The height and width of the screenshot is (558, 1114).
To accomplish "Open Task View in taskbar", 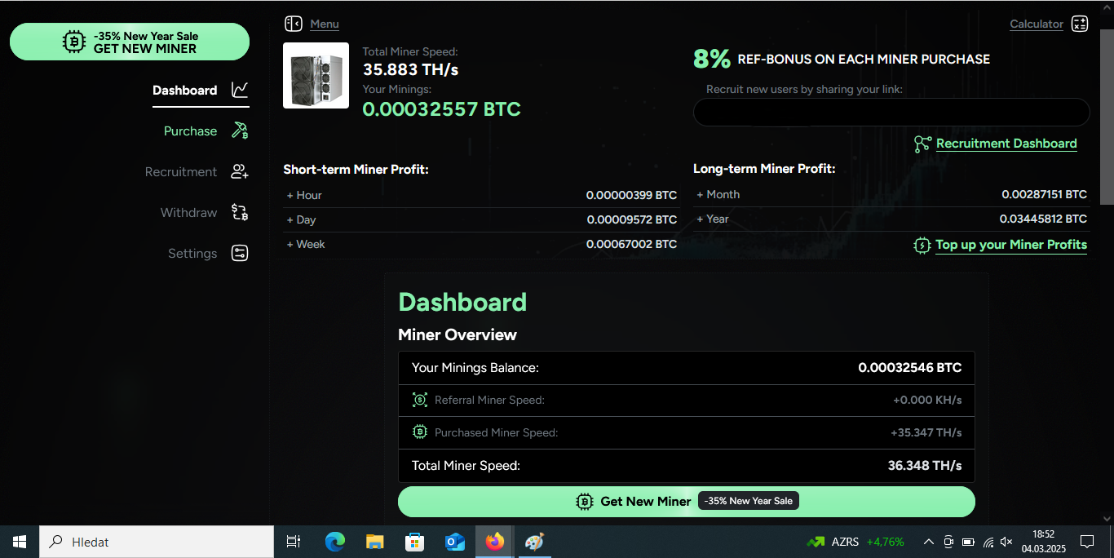I will (x=294, y=542).
